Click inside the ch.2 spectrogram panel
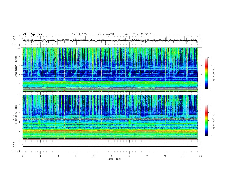Image resolution: width=226 pixels, height=175 pixels. click(x=110, y=117)
